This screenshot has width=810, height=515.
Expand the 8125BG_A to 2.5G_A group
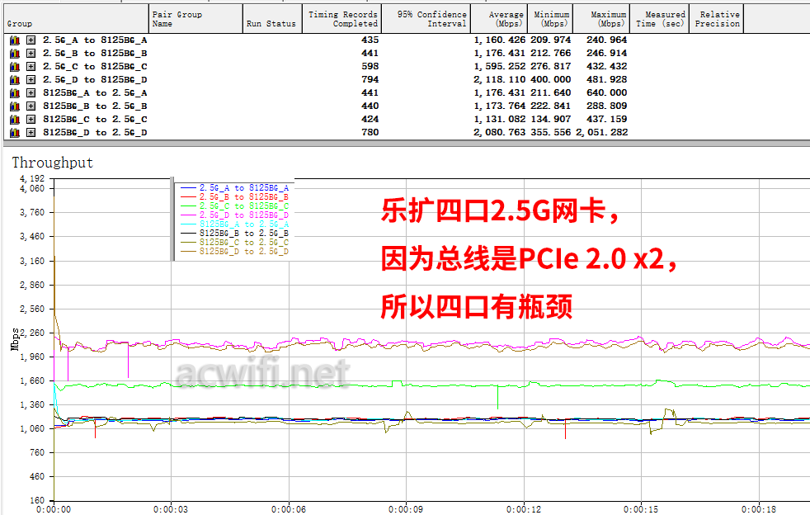31,93
